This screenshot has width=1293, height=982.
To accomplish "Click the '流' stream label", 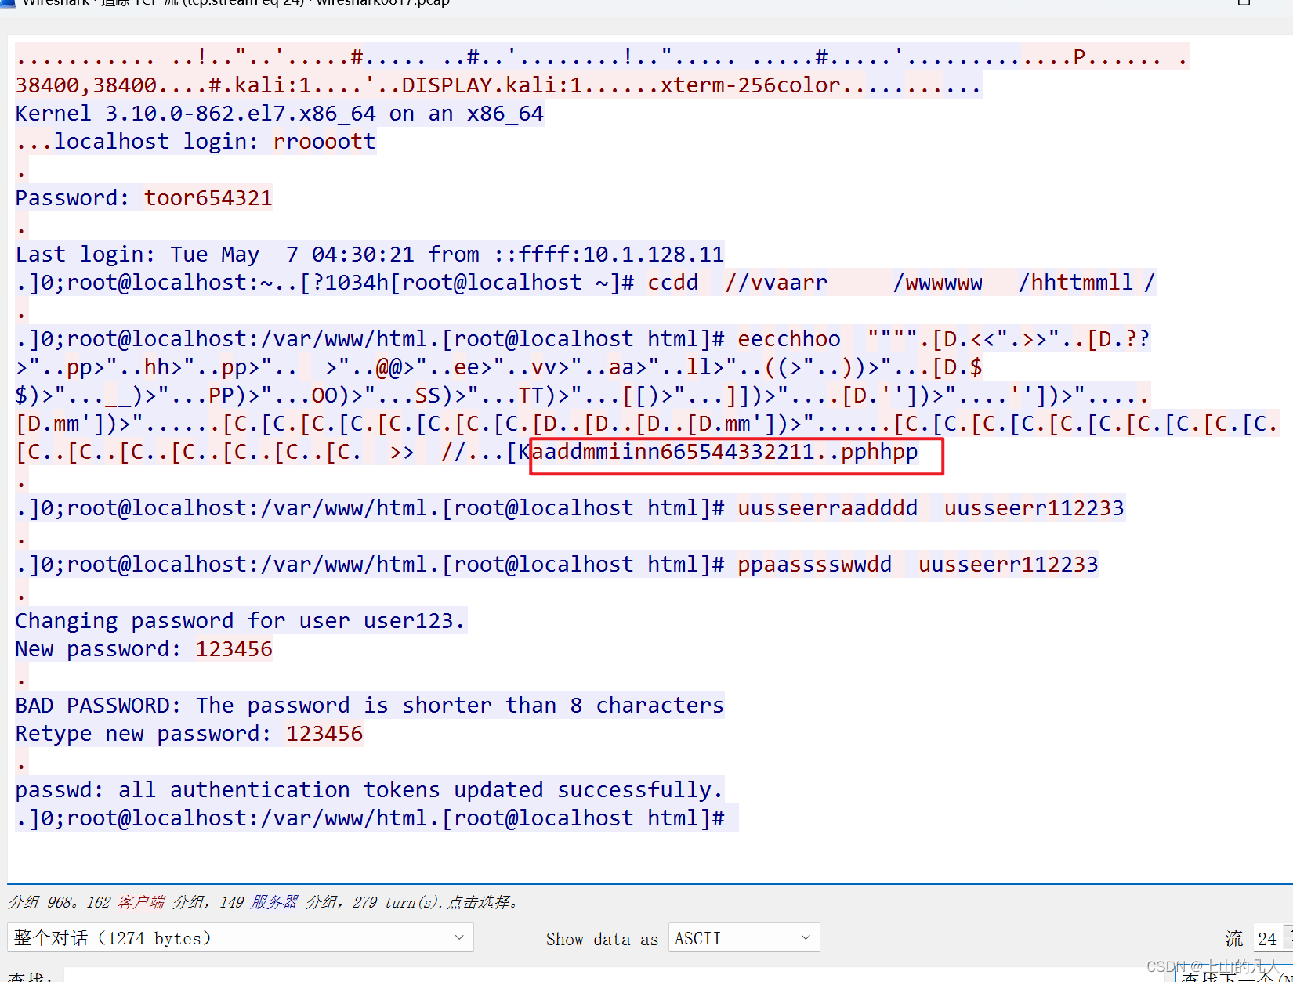I will click(x=1234, y=938).
